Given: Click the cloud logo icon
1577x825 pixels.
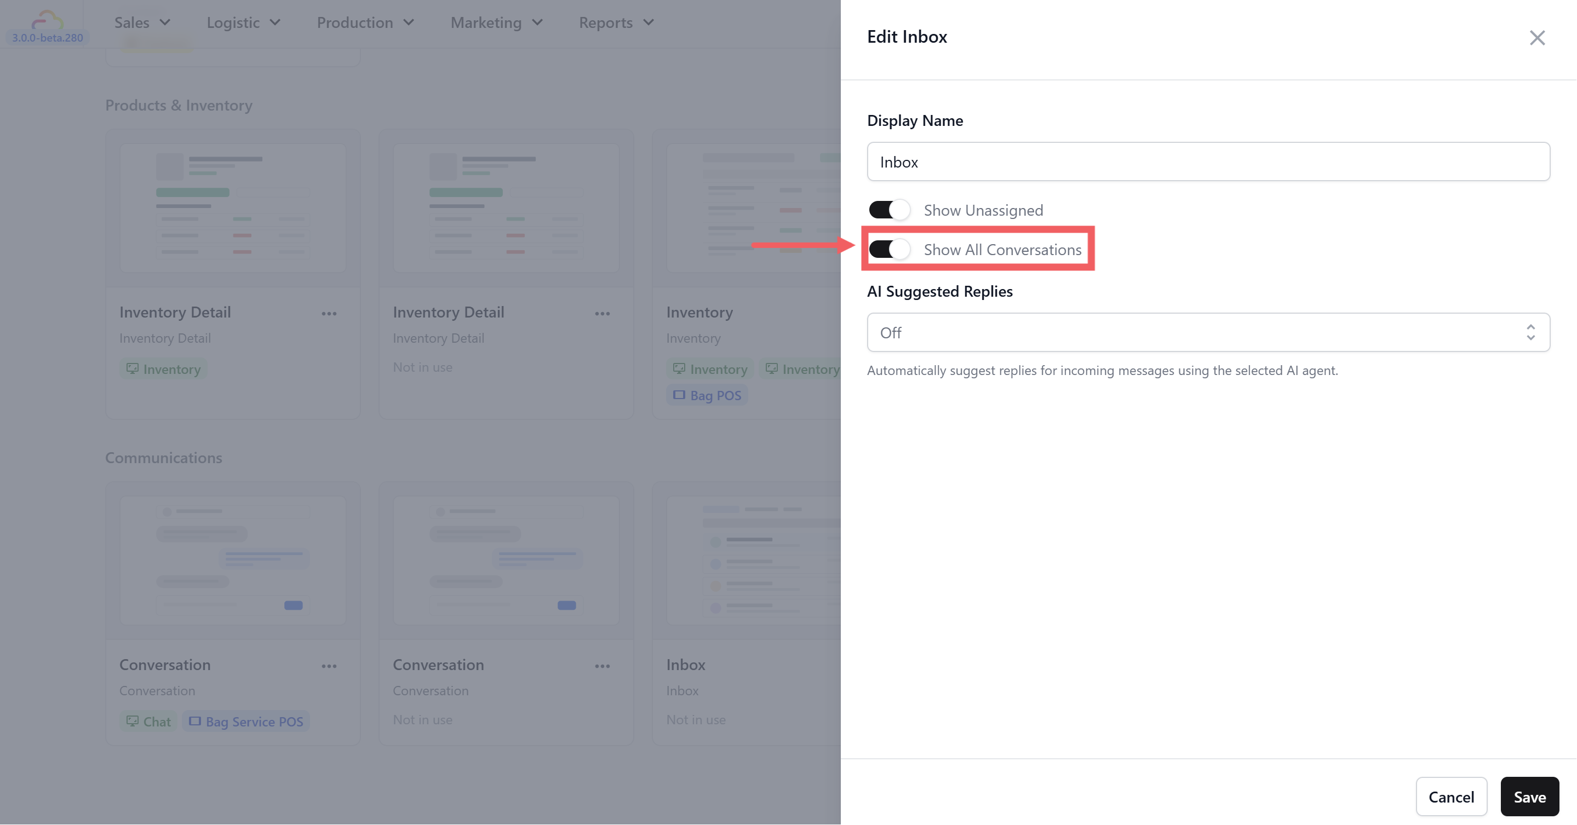Looking at the screenshot, I should (x=47, y=20).
